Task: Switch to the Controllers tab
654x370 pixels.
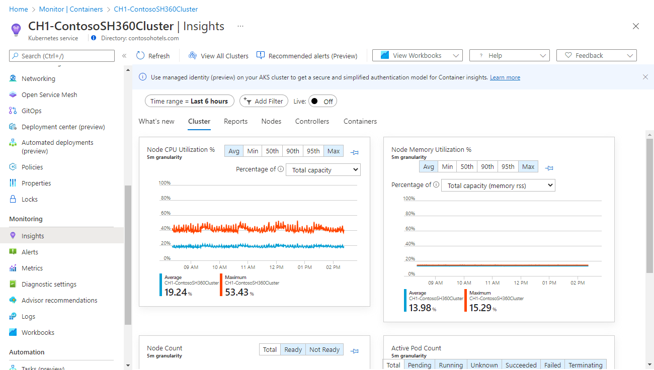Action: (x=312, y=121)
